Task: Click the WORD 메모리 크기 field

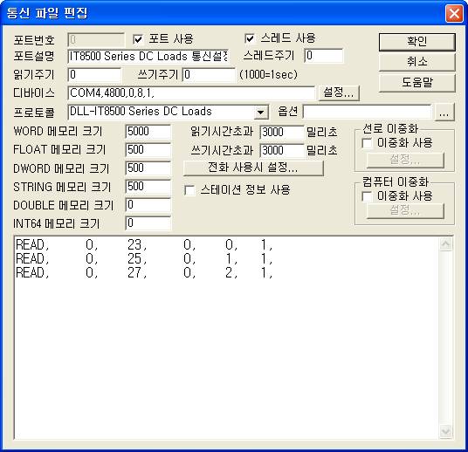Action: coord(148,132)
